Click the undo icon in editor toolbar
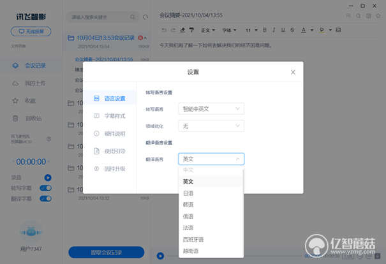This screenshot has height=264, width=386. point(164,30)
